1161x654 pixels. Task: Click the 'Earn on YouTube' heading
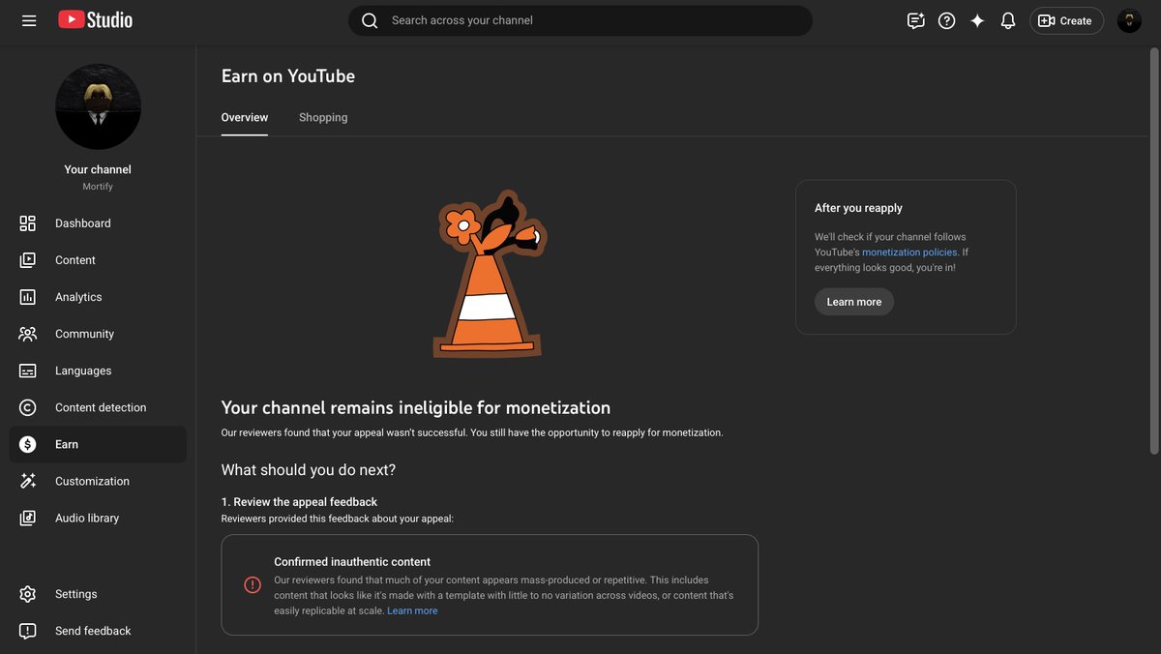[288, 76]
